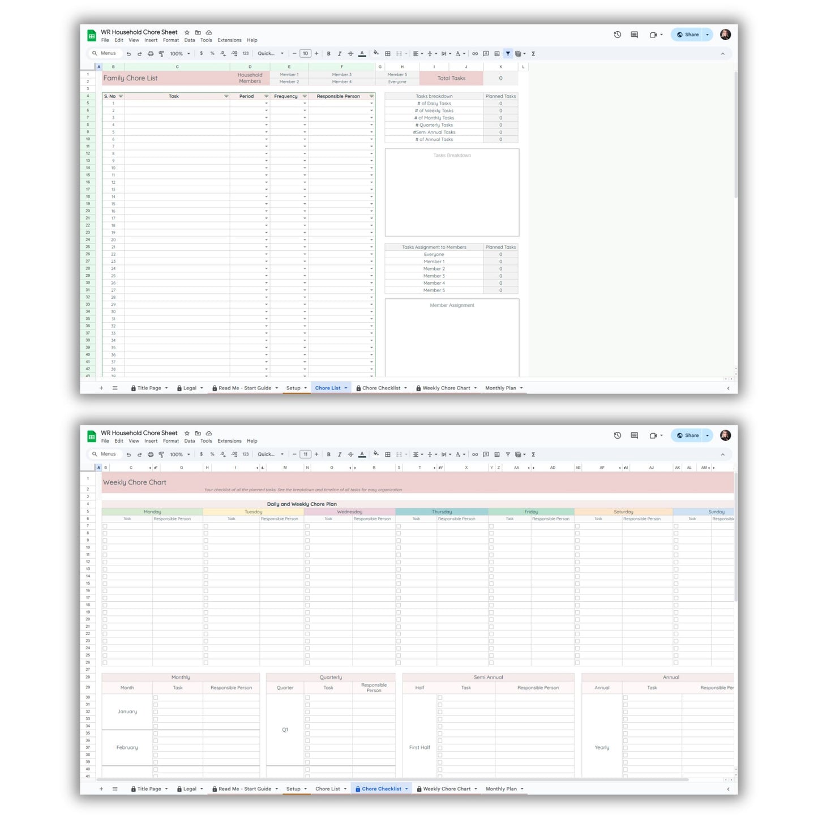Image resolution: width=818 pixels, height=818 pixels.
Task: Click the active filter funnel in Family Chore List toolbar
Action: coord(508,54)
